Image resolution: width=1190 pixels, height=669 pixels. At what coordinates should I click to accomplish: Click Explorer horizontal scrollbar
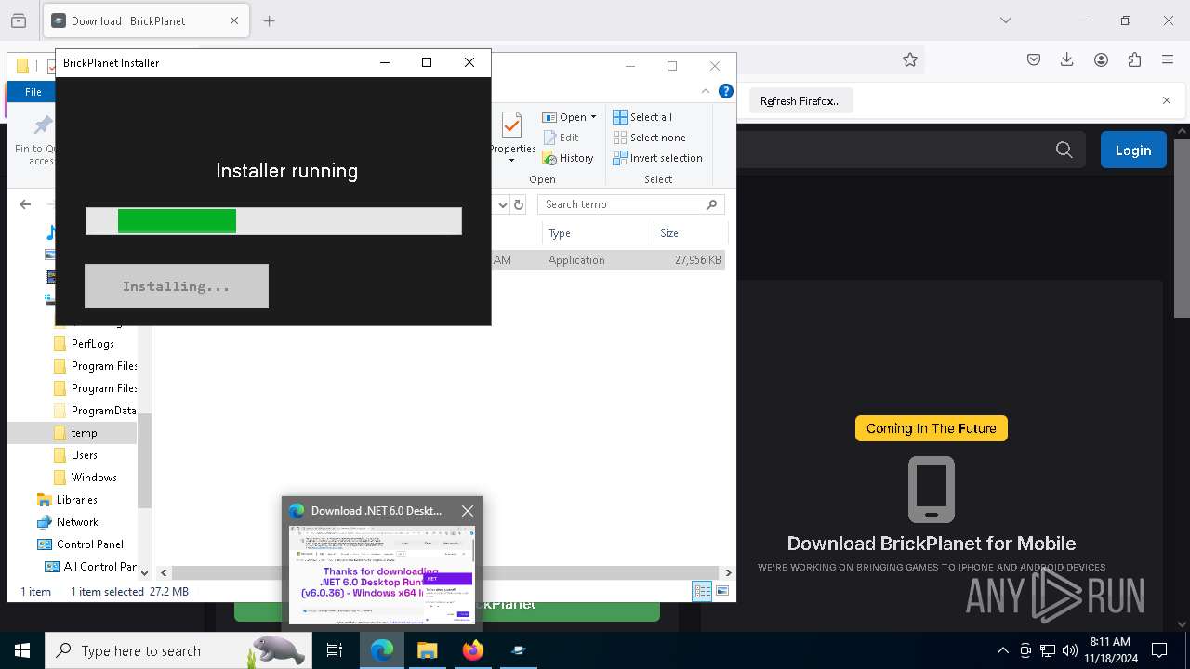pyautogui.click(x=446, y=572)
